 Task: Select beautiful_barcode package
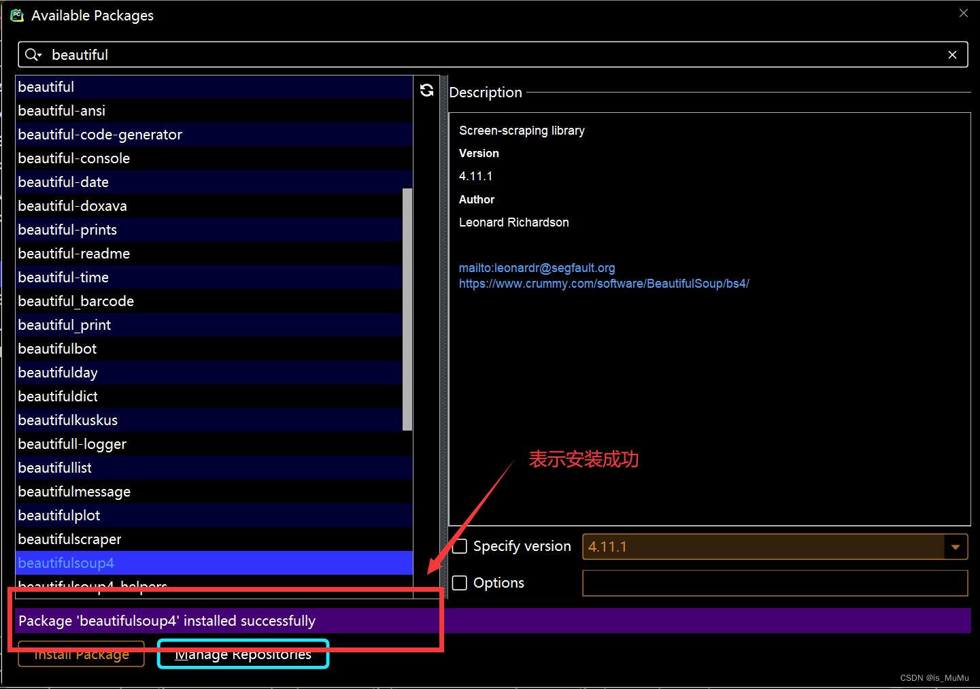click(x=209, y=301)
